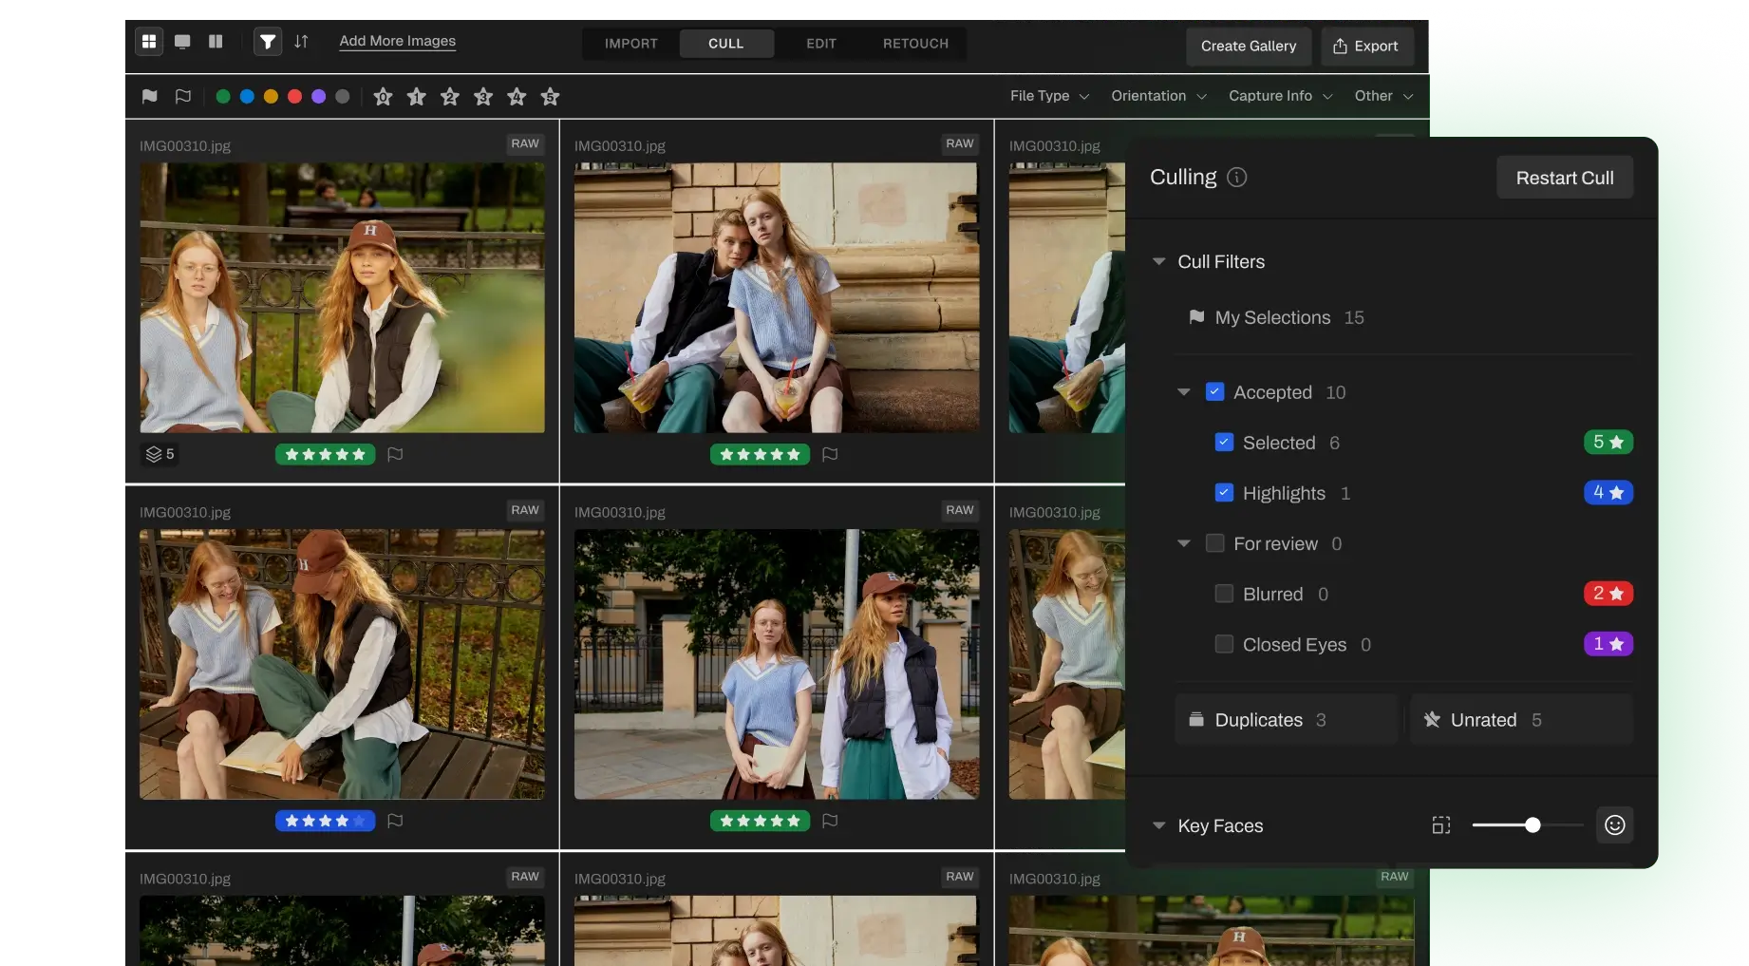Collapse the Key Faces section
This screenshot has width=1749, height=966.
1158,825
